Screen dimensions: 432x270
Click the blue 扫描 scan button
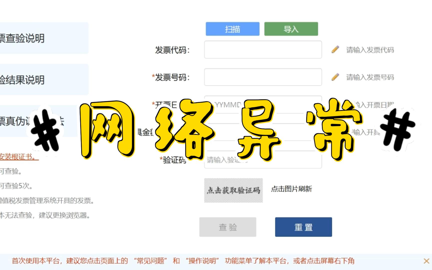(232, 29)
